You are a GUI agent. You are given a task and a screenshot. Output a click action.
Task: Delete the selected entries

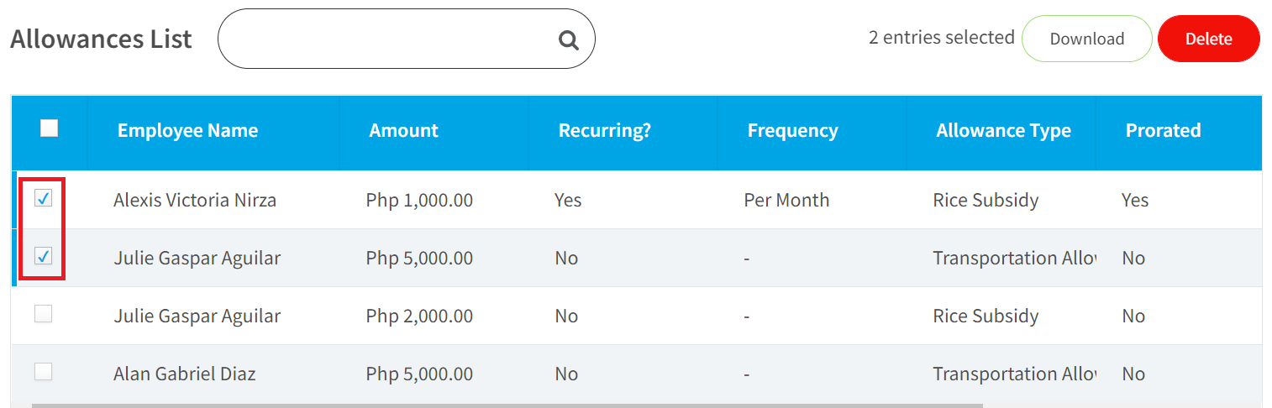point(1208,39)
